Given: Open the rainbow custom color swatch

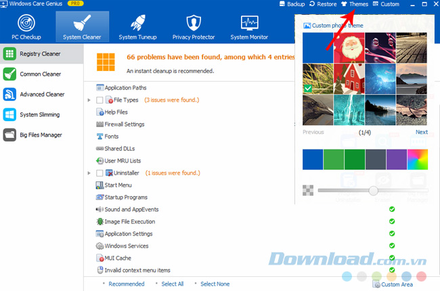Looking at the screenshot, I should tap(418, 160).
